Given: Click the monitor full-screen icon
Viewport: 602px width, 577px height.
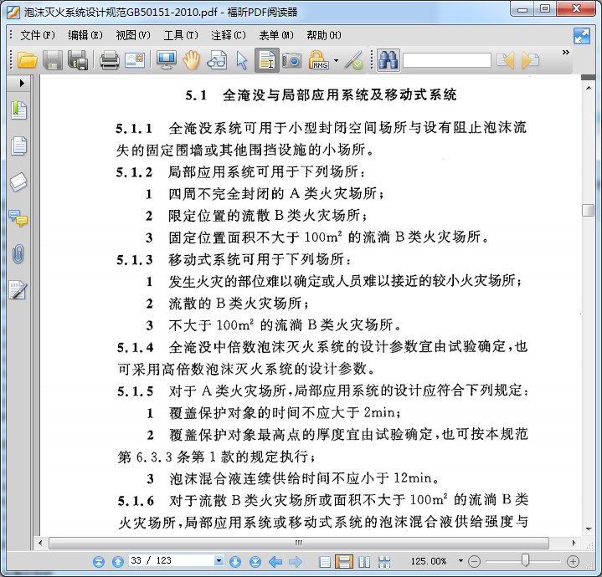Looking at the screenshot, I should pyautogui.click(x=167, y=60).
